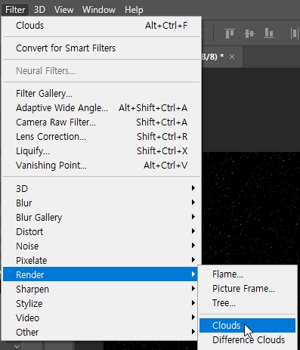Image resolution: width=300 pixels, height=350 pixels.
Task: Open the 3D menu in menu bar
Action: pos(39,10)
